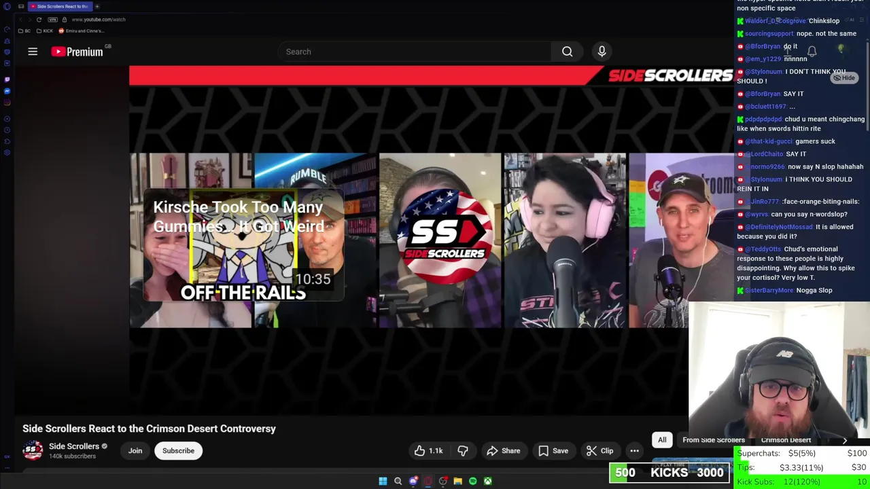The image size is (870, 489).
Task: Open the Emiru and Cinna's bookmark
Action: [x=81, y=31]
